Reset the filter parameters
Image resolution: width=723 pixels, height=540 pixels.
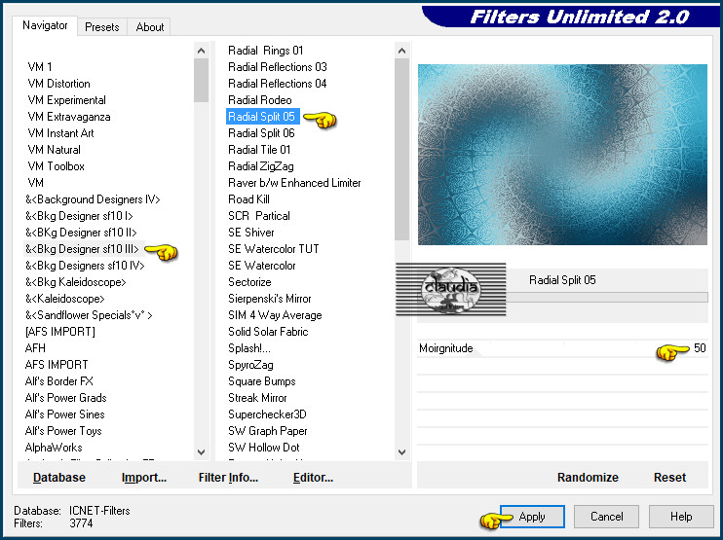[669, 478]
